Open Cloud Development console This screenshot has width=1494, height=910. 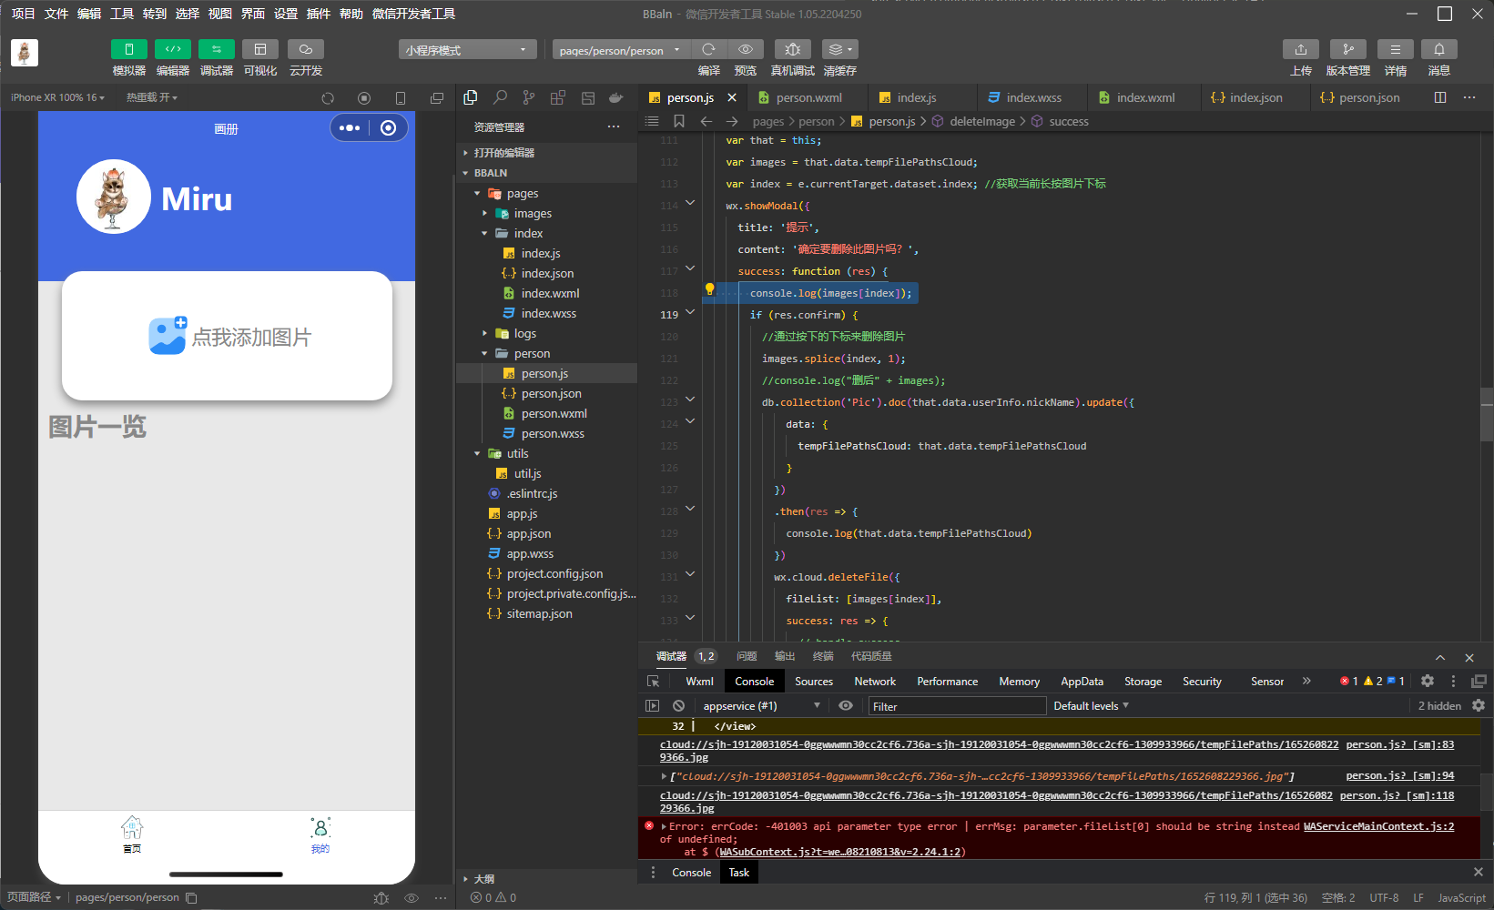[x=306, y=49]
